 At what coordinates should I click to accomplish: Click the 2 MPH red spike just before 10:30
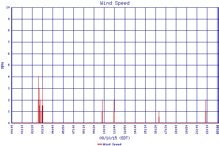point(102,111)
